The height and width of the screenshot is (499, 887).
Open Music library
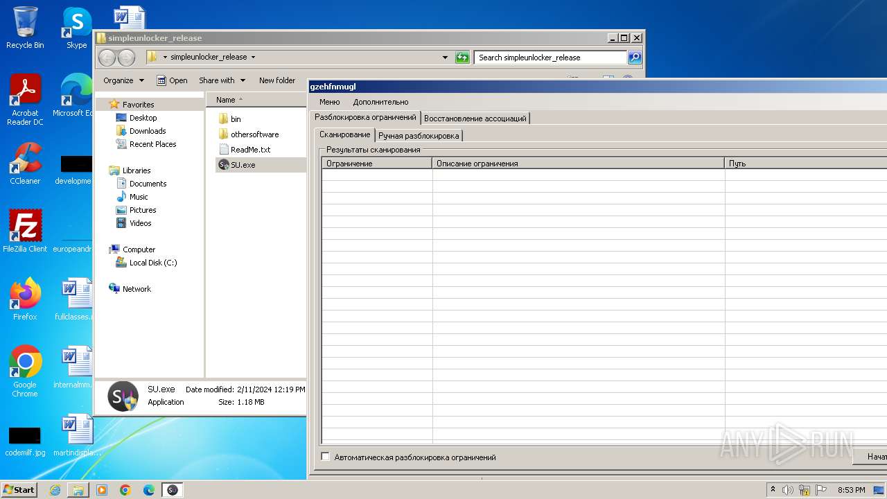pyautogui.click(x=139, y=197)
